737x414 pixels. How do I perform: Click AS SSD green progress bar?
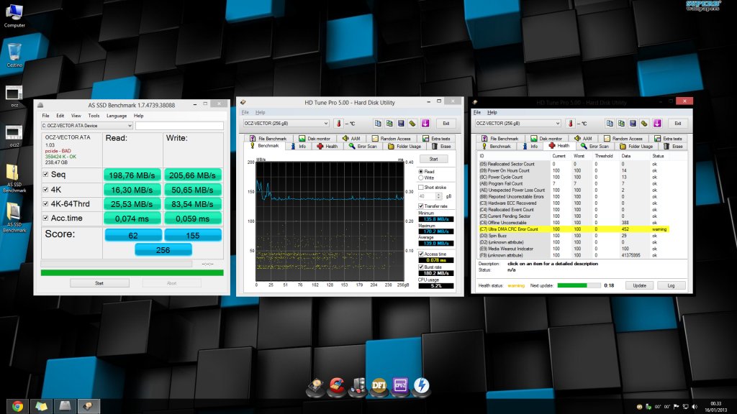(x=132, y=272)
